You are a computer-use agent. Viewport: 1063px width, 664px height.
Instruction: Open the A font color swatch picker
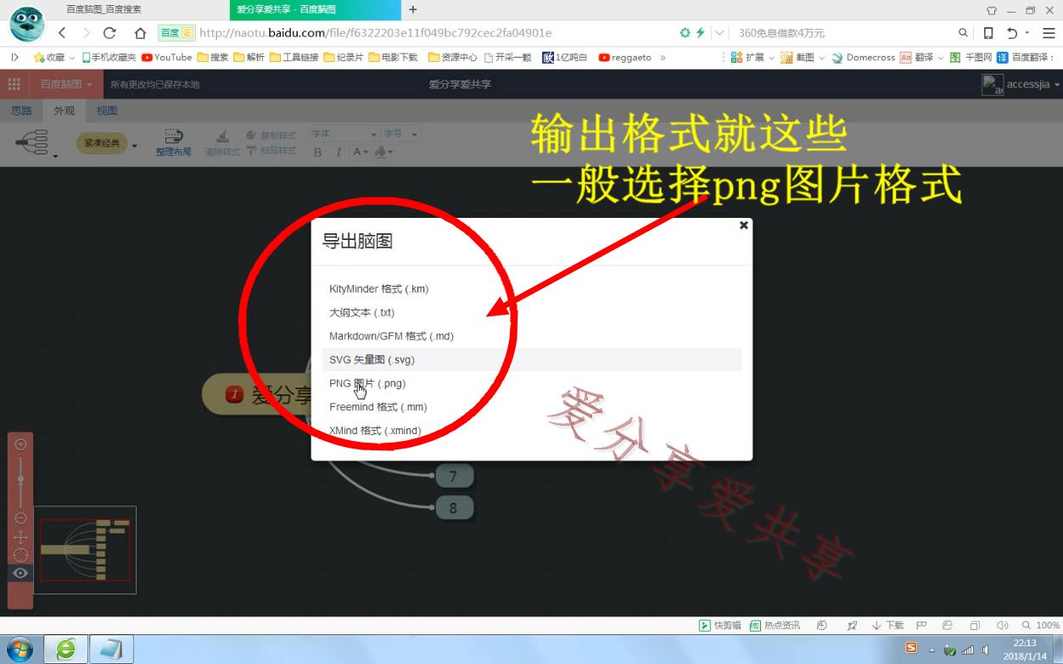(358, 152)
